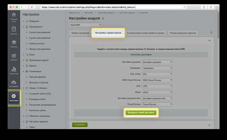Open the DHL (USA) mapping dropdown
The height and width of the screenshot is (140, 227).
point(157,74)
